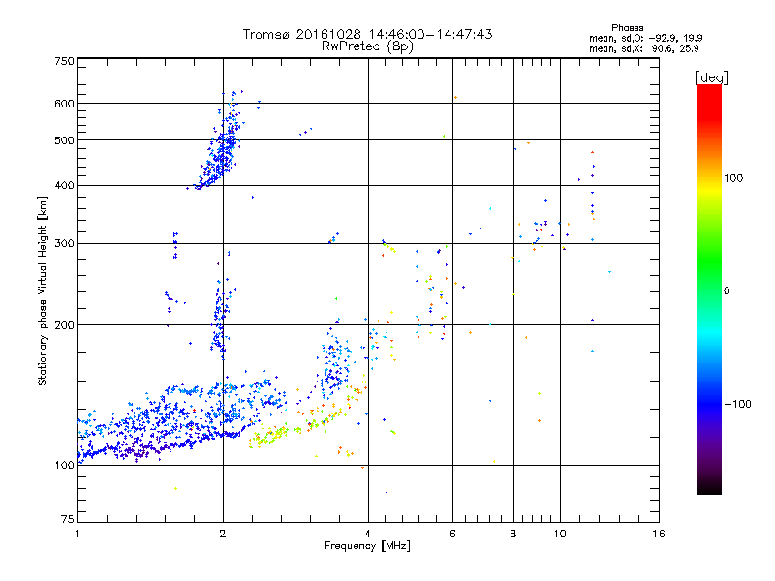
Task: Click the black bottom of the phase colorbar
Action: [709, 487]
